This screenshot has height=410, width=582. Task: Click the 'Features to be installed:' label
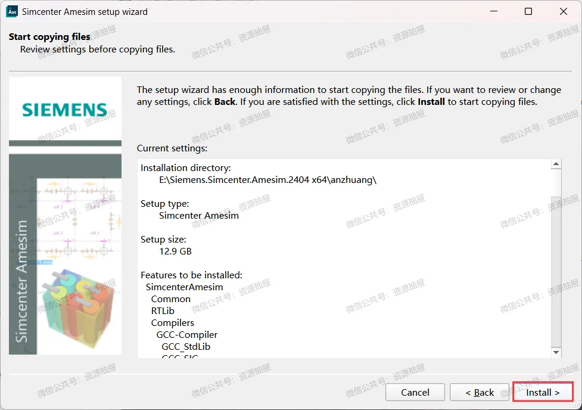191,275
